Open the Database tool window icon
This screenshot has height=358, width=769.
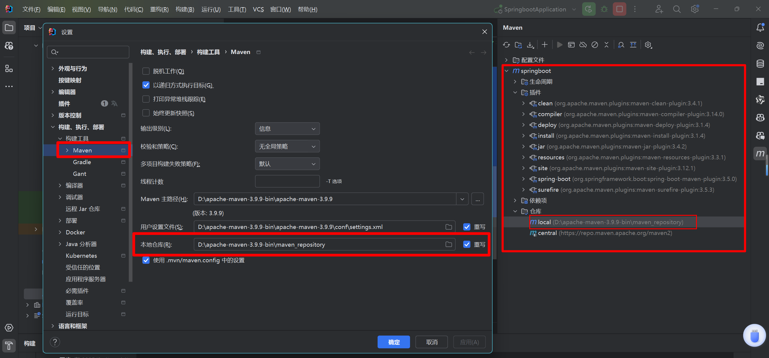760,64
